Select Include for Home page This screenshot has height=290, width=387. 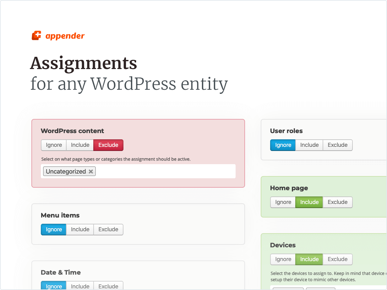click(309, 202)
